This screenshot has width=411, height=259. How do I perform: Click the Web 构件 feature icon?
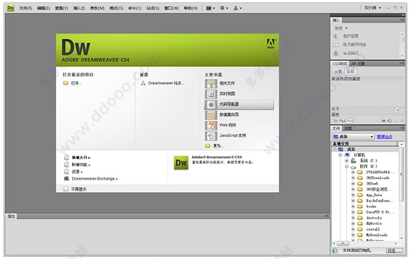click(x=211, y=125)
